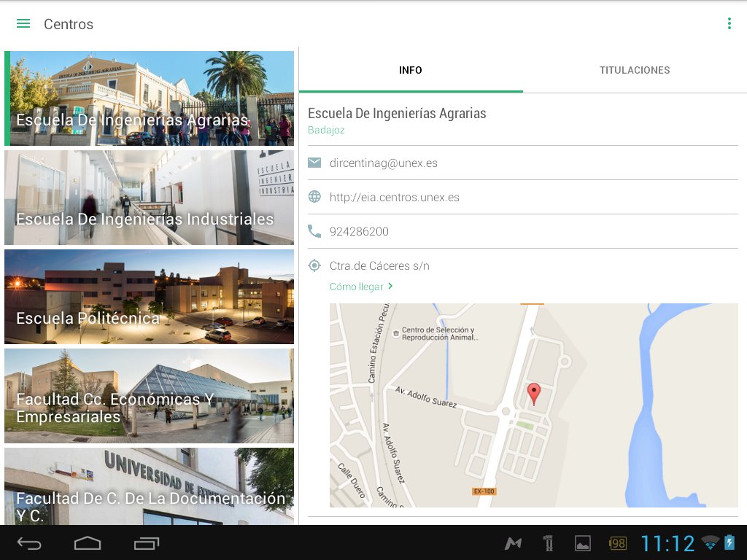The width and height of the screenshot is (747, 560).
Task: Click the Escuela De Ingenierías Agrarias heading
Action: pos(397,113)
